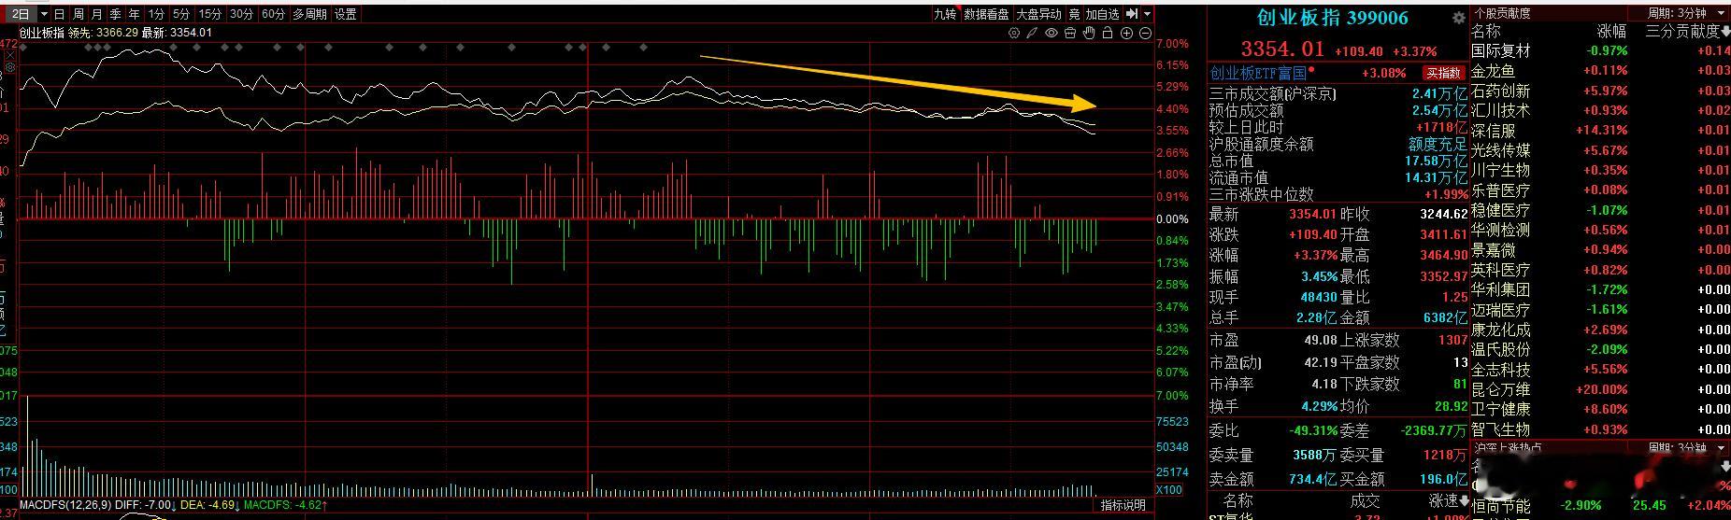The image size is (1731, 520).
Task: Select the 60分 chart tab
Action: point(273,14)
